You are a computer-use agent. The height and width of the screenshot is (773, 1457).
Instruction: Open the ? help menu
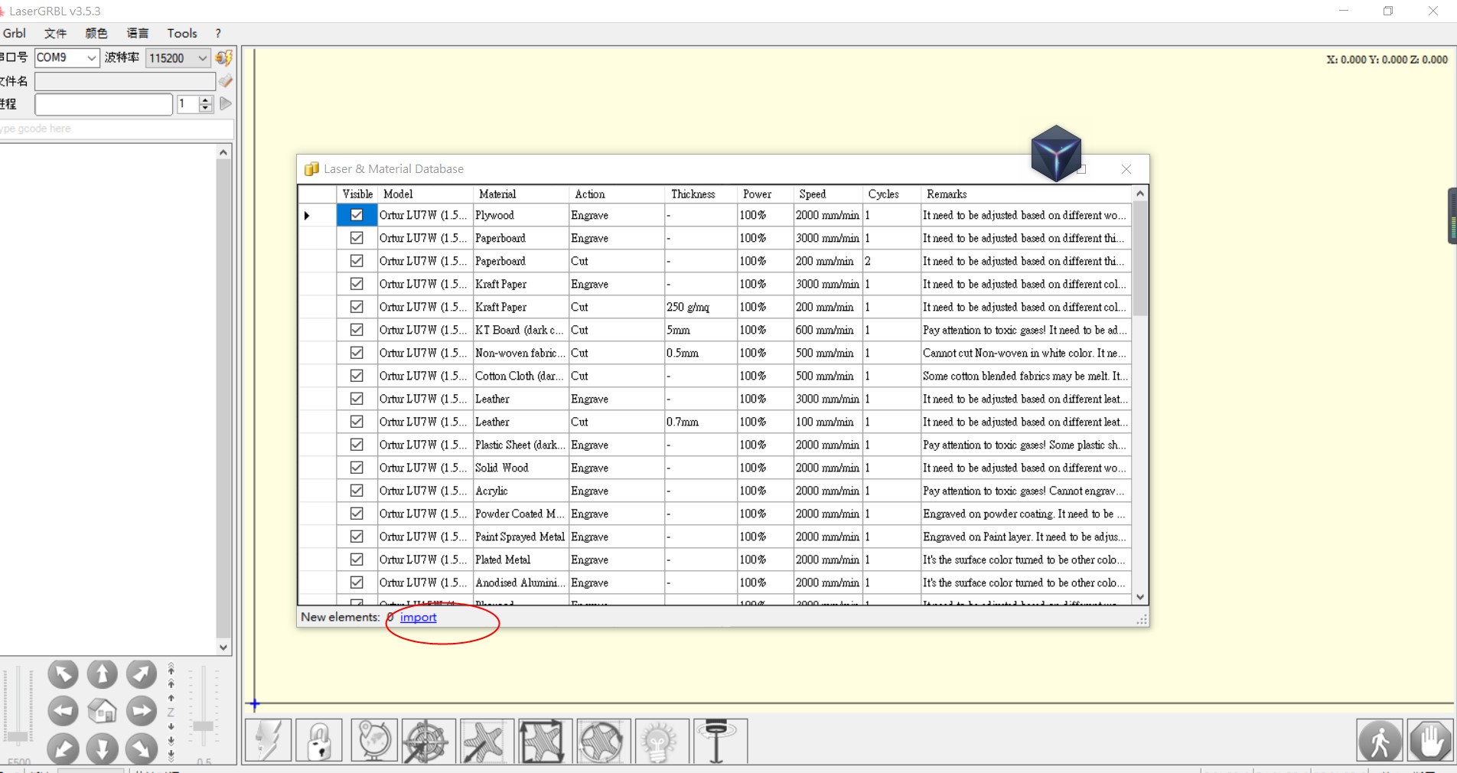coord(218,33)
